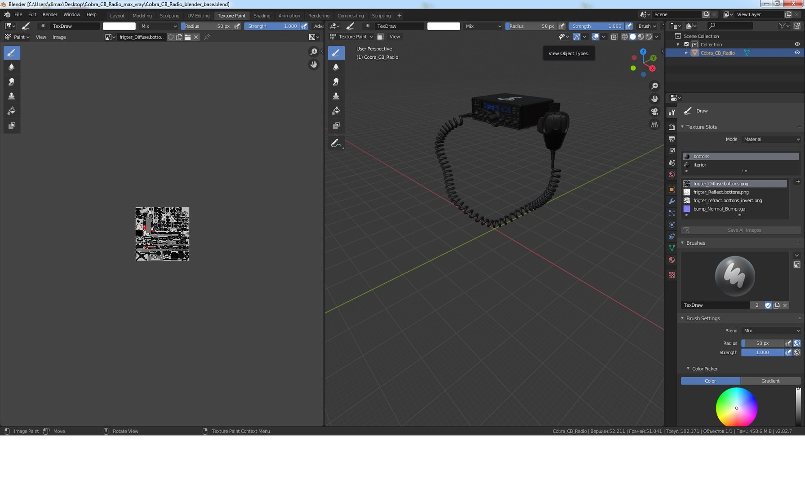Switch to the Shading workspace tab
Viewport: 805px width, 485px height.
pyautogui.click(x=262, y=16)
